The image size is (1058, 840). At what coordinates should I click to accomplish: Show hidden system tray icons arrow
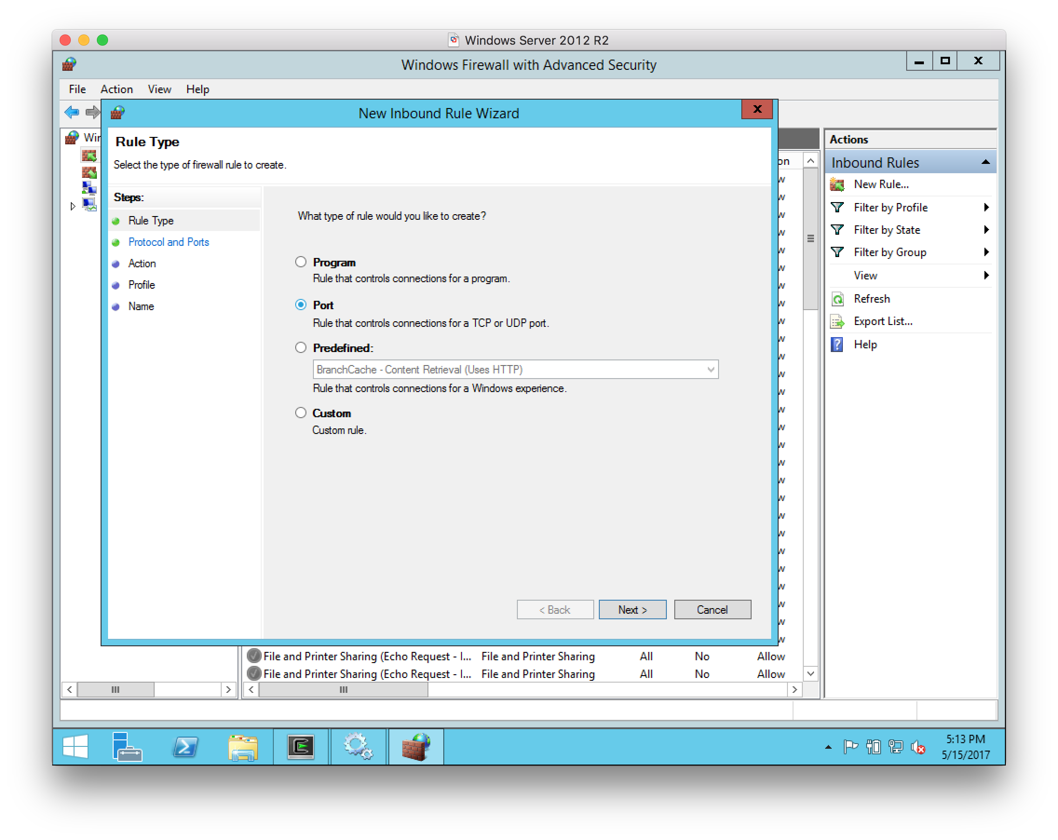coord(828,747)
